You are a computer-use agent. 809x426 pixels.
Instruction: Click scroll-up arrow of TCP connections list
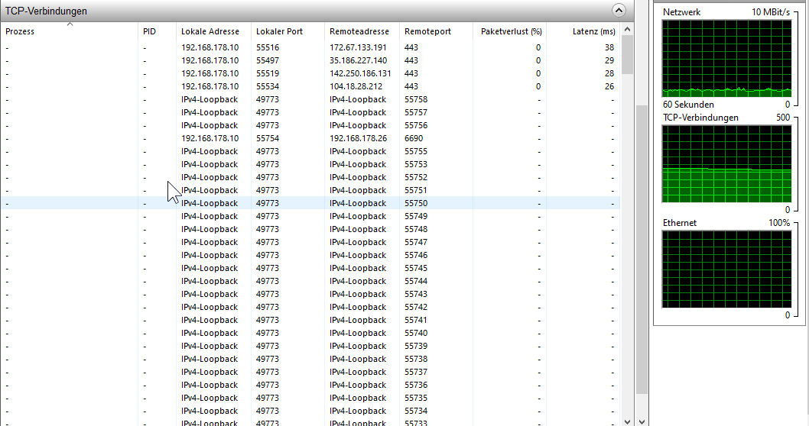point(627,29)
